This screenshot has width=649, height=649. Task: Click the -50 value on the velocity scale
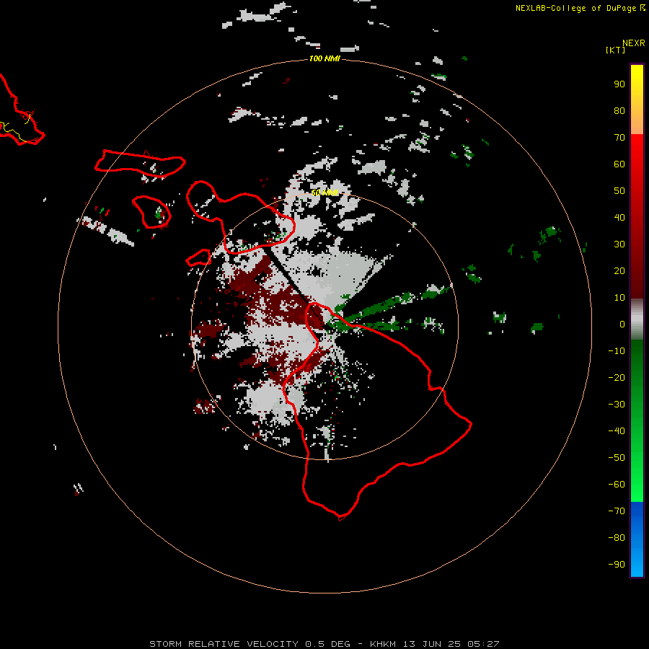point(617,458)
